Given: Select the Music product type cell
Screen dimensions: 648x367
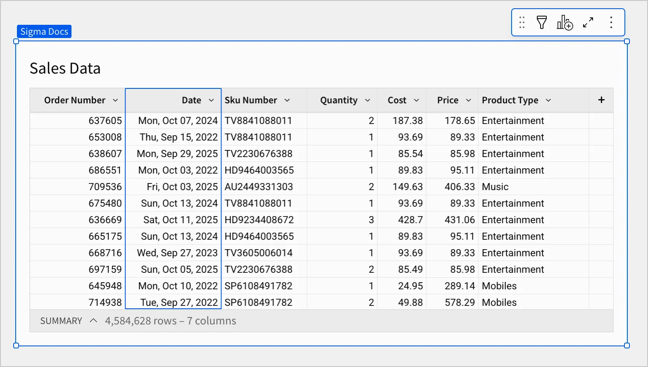Looking at the screenshot, I should point(534,187).
